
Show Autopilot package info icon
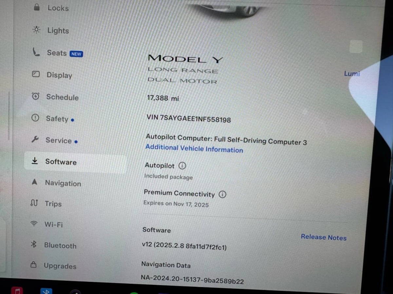(182, 166)
